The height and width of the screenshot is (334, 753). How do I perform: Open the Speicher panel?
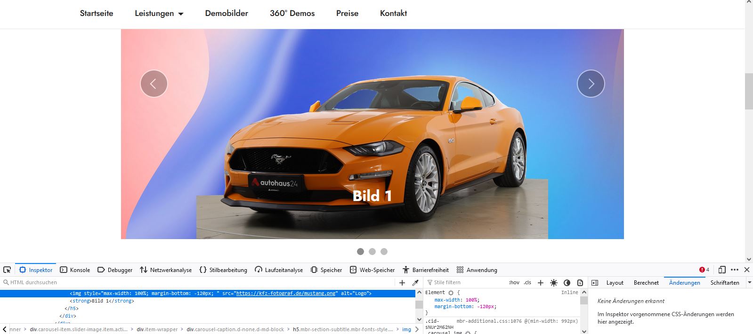(326, 270)
